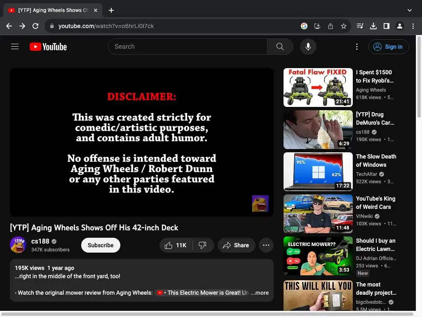This screenshot has width=422, height=317.
Task: Click the share page icon in address bar
Action: pos(331,26)
